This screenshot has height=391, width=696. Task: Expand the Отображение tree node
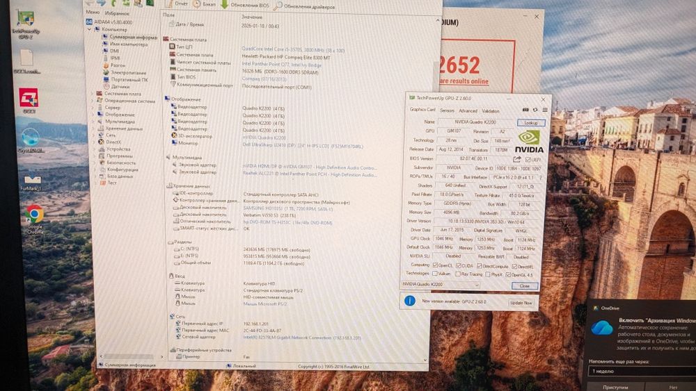93,115
